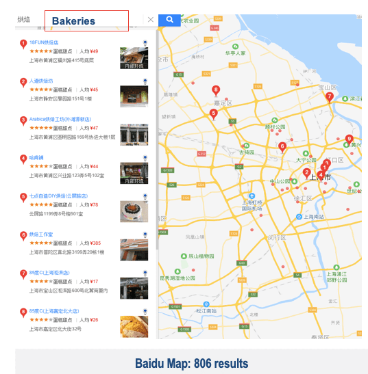Click the 上海南站 station icon
The height and width of the screenshot is (374, 368).
tap(299, 217)
